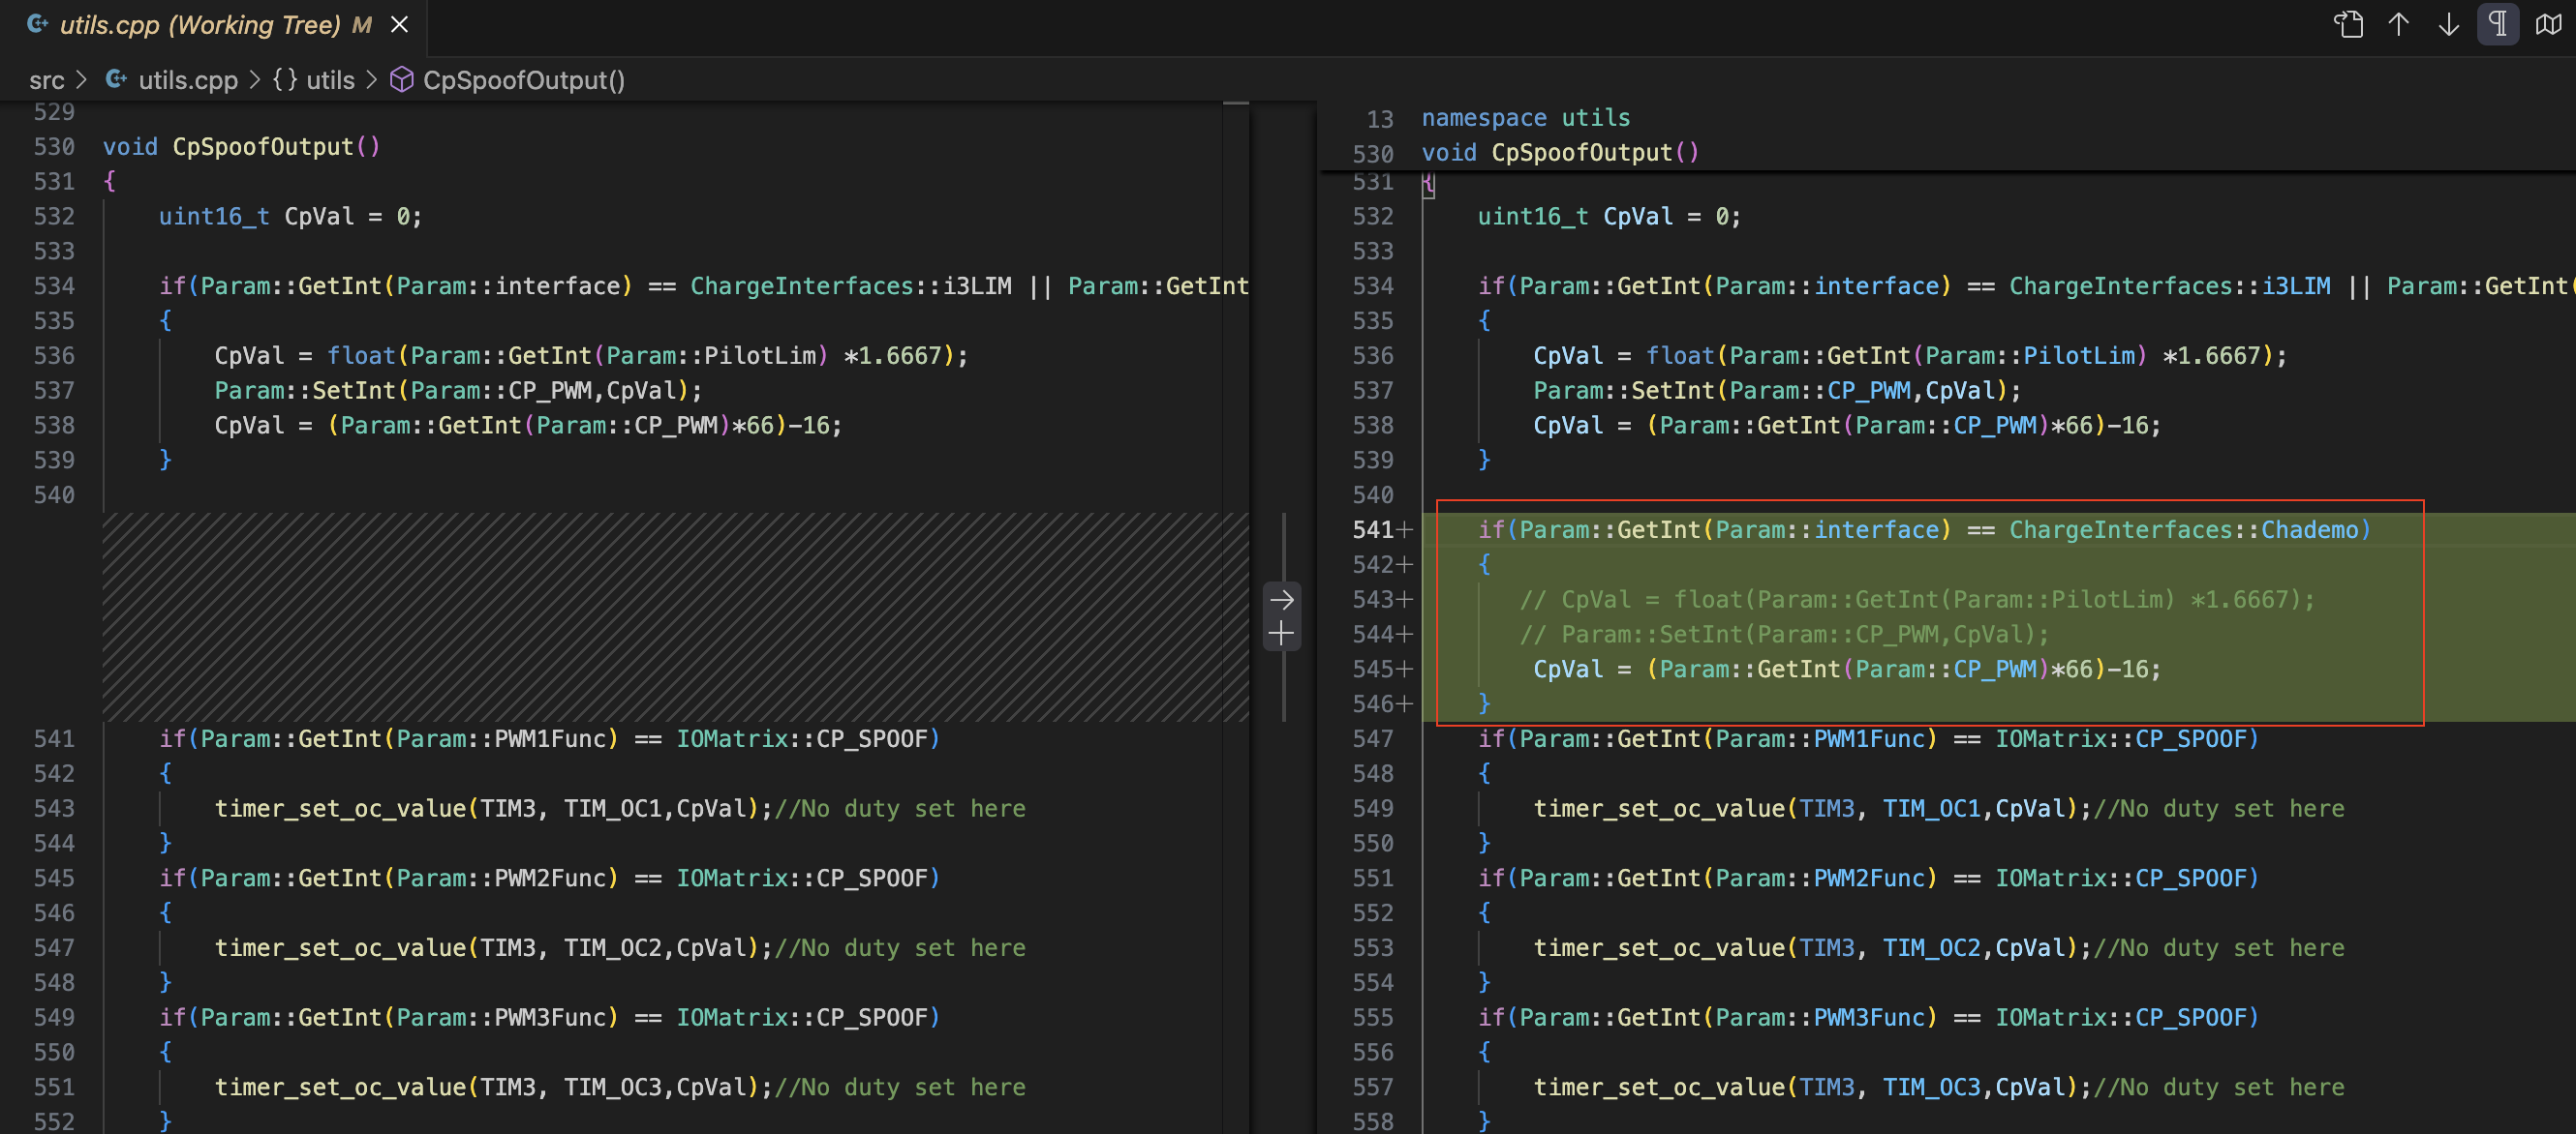This screenshot has height=1134, width=2576.
Task: Open utils.cpp breadcrumb file picker
Action: pos(188,80)
